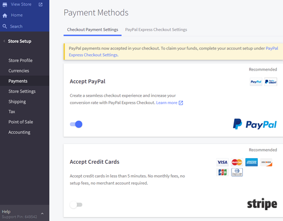
Task: Click the large PayPal logo
Action: [255, 124]
